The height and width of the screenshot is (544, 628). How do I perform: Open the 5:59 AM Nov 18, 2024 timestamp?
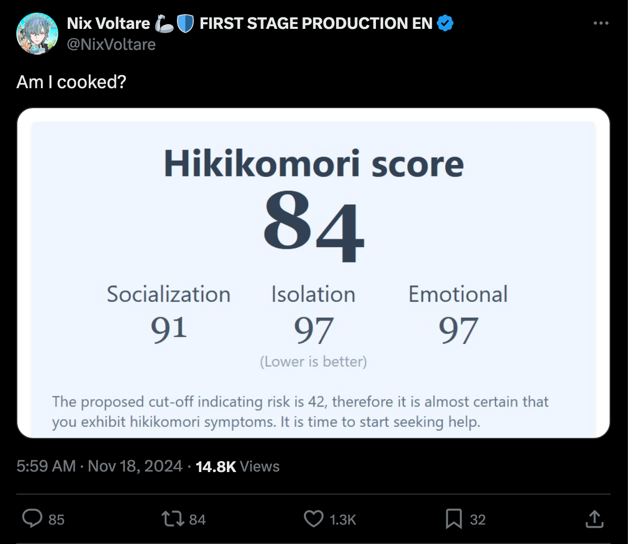[100, 466]
